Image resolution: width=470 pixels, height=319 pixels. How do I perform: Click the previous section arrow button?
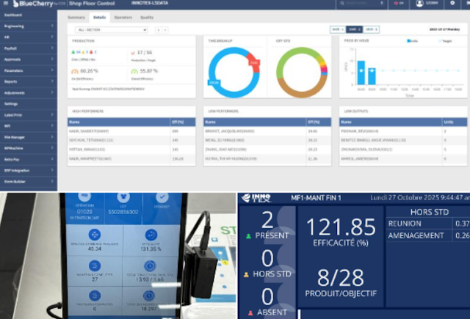coord(159,30)
